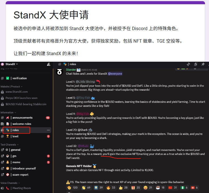Open the threads icon in channel header
This screenshot has height=193, width=209.
(188, 64)
